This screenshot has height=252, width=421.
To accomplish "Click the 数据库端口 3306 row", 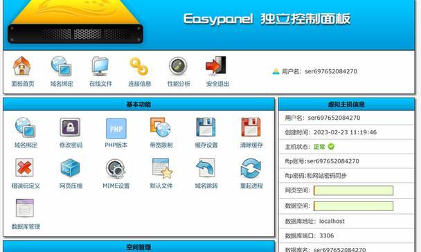I will [x=346, y=236].
